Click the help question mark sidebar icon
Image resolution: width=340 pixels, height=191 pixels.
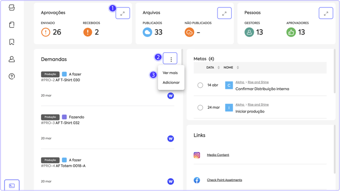12,76
